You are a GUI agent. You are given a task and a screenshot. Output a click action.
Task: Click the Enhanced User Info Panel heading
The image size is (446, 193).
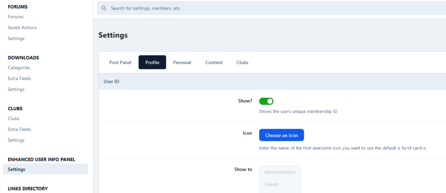click(x=41, y=160)
